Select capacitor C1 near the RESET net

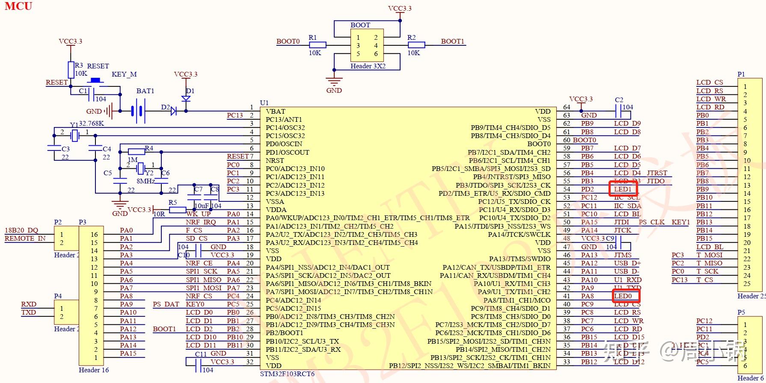pyautogui.click(x=91, y=95)
